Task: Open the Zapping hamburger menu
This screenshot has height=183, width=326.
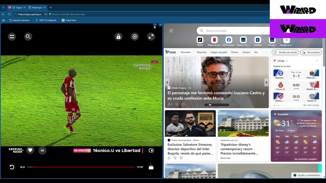Action: point(12,37)
